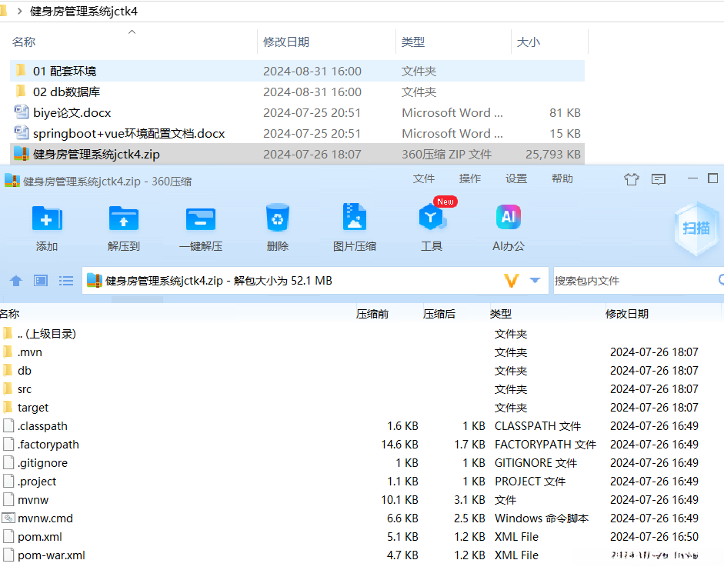Screen dimensions: 724x570
Task: Sort Explorer files by 修改日期 header
Action: [286, 42]
